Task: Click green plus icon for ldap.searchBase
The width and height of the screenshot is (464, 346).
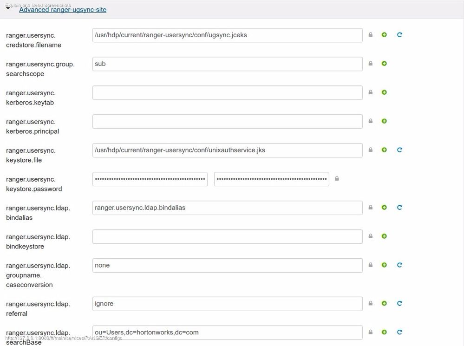Action: tap(384, 332)
